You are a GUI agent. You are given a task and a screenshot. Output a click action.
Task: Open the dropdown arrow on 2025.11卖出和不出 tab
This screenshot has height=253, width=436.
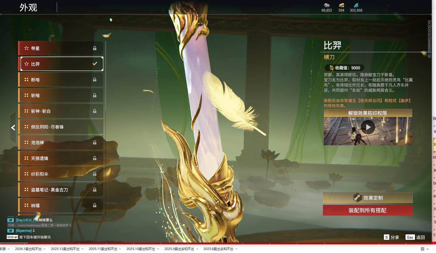[x=120, y=249]
